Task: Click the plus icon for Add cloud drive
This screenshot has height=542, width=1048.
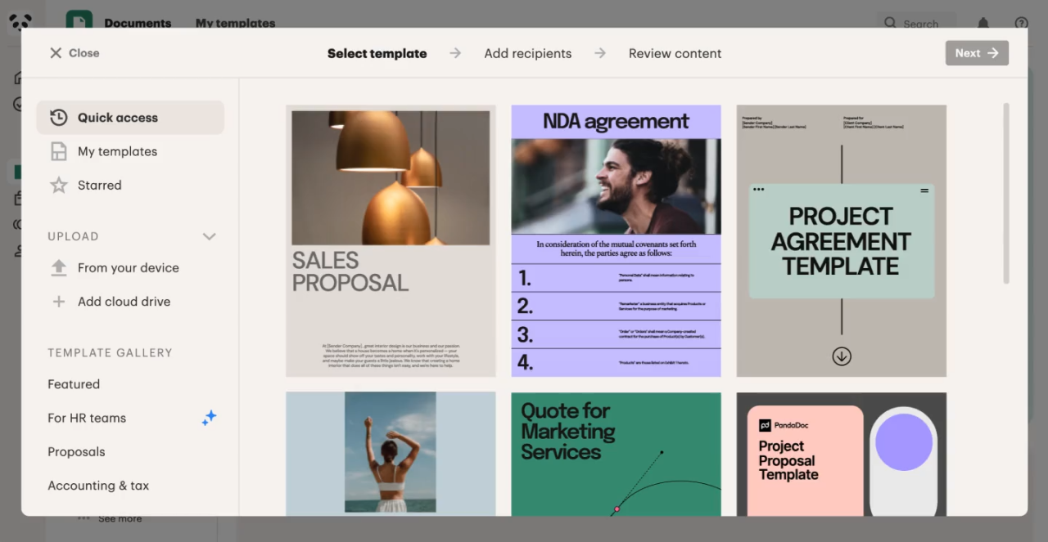Action: click(59, 302)
